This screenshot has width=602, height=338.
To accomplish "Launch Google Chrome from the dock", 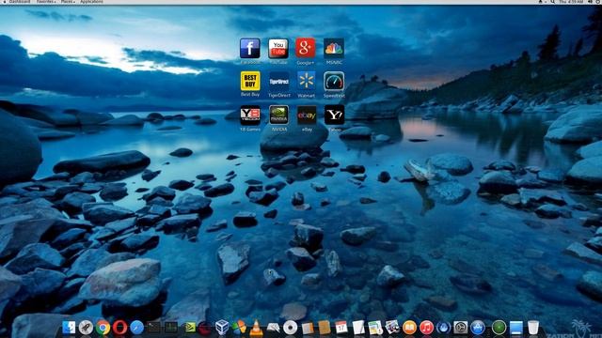I will click(103, 328).
